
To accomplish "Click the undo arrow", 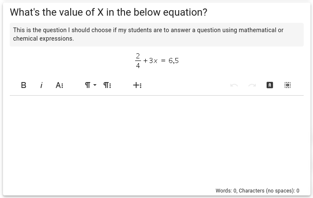I will pos(234,85).
